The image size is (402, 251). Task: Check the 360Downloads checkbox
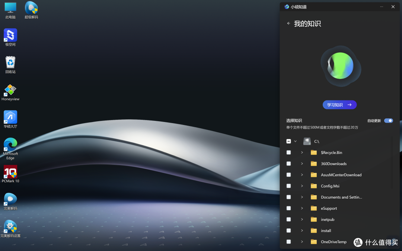288,164
